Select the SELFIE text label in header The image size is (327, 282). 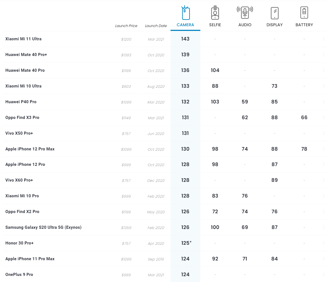tap(215, 25)
